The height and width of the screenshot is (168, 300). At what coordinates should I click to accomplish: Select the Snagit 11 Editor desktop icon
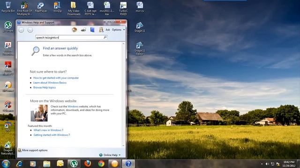140,49
